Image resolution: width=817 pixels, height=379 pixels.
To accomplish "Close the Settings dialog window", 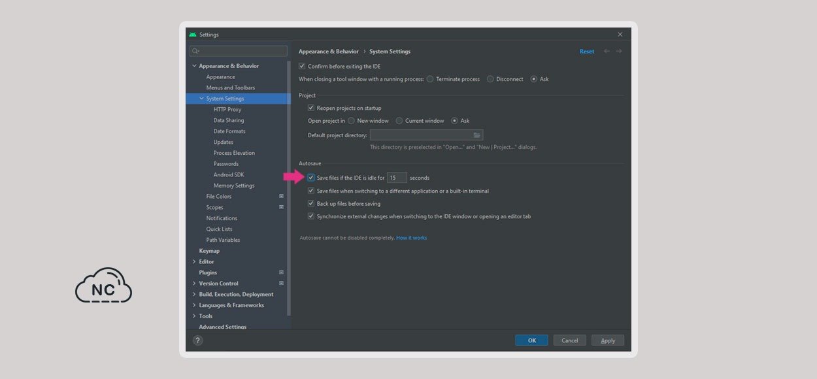I will click(620, 35).
